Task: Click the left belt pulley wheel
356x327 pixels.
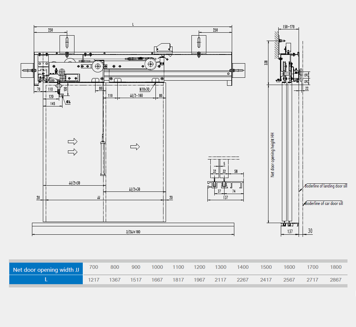Action: pyautogui.click(x=97, y=66)
